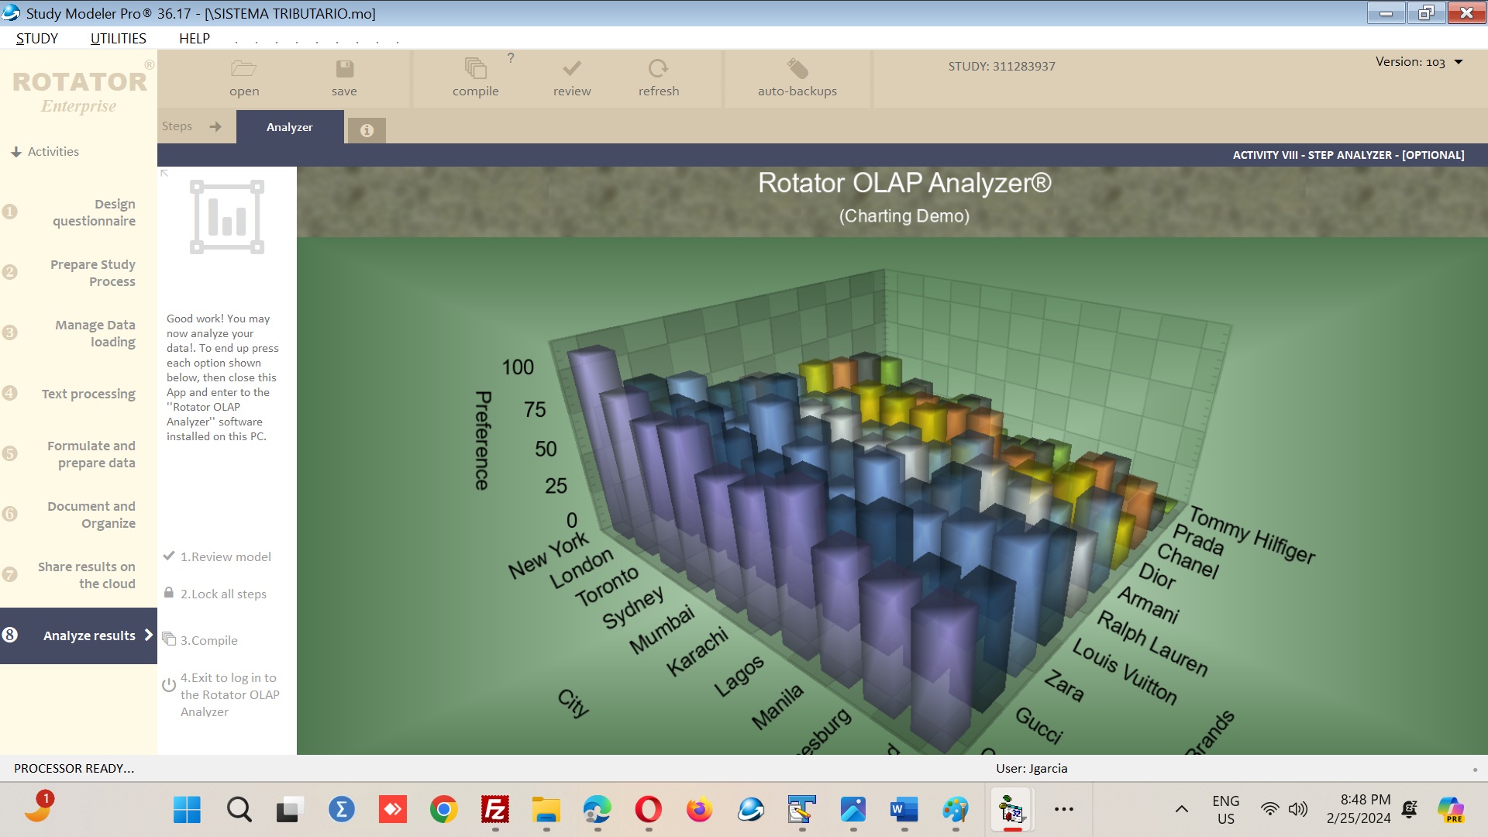Click the refresh icon
The width and height of the screenshot is (1488, 837).
tap(658, 69)
